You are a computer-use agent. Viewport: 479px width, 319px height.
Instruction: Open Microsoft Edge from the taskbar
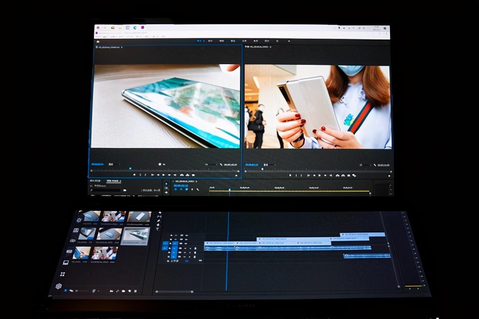pos(135,28)
